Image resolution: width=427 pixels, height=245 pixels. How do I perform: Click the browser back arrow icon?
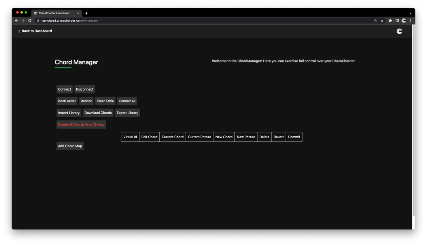pos(16,21)
